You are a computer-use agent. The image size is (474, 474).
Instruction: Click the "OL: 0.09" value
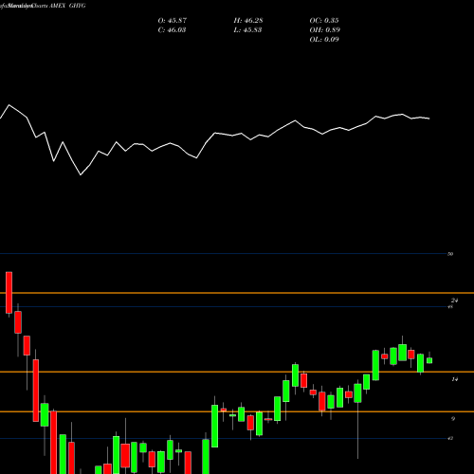coord(324,40)
